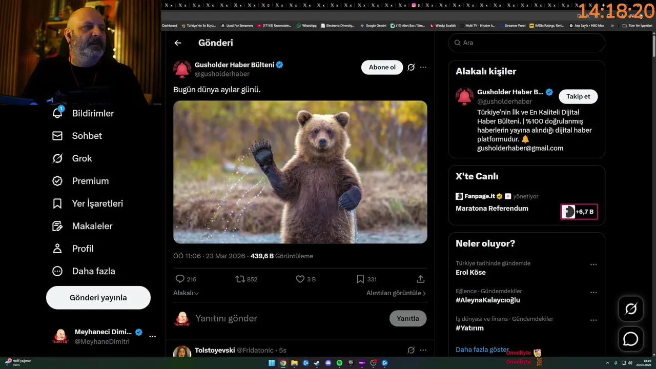Open Spotify from the Windows taskbar
656x369 pixels.
[339, 363]
